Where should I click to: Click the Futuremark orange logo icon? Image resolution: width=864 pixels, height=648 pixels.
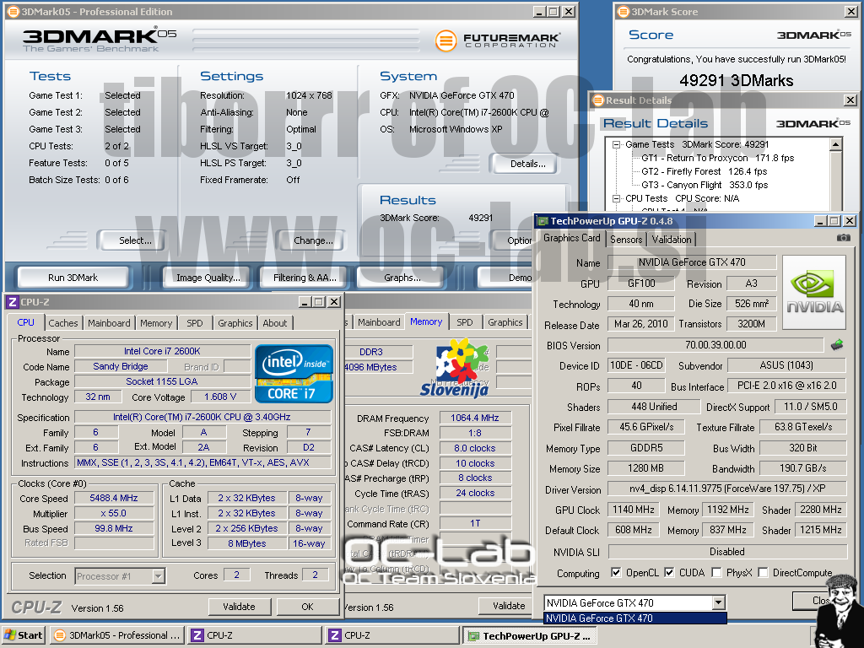445,40
